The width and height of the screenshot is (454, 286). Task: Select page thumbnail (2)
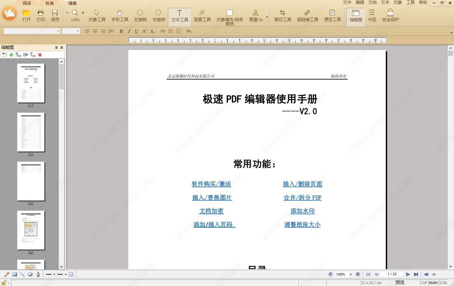pyautogui.click(x=31, y=132)
